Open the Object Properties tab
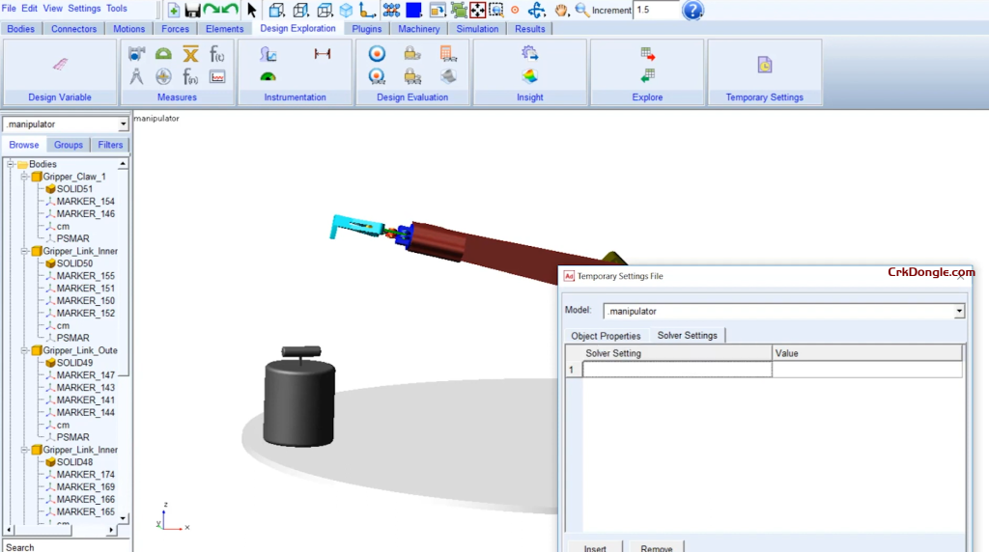The height and width of the screenshot is (552, 989). 606,336
